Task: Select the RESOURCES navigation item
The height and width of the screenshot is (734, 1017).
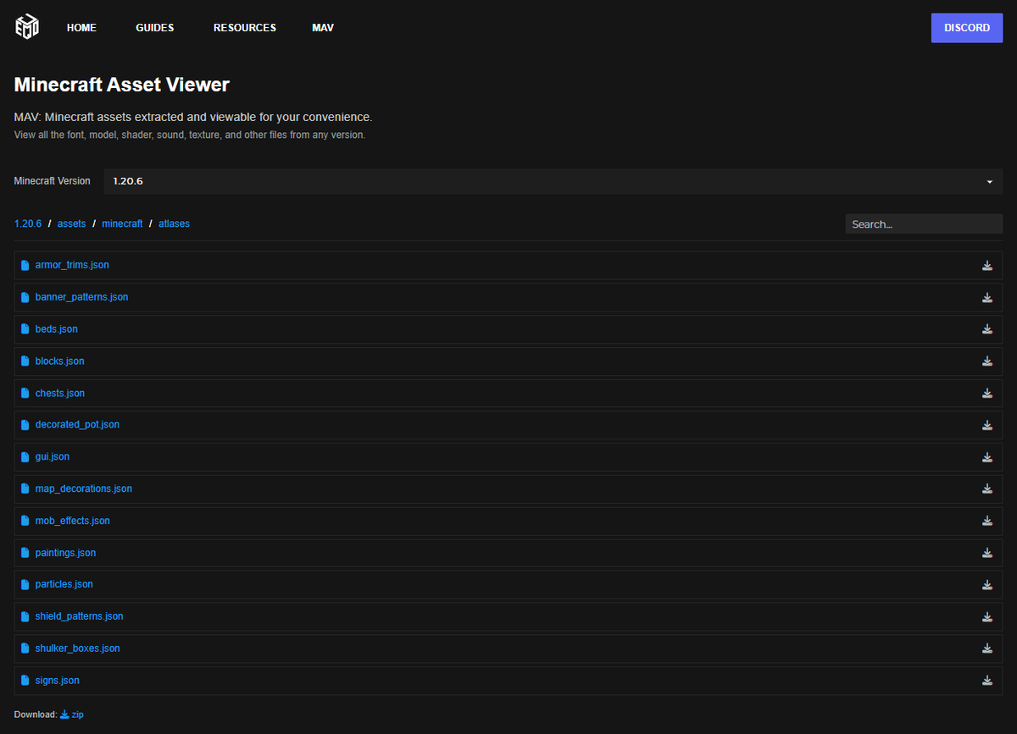Action: point(244,27)
